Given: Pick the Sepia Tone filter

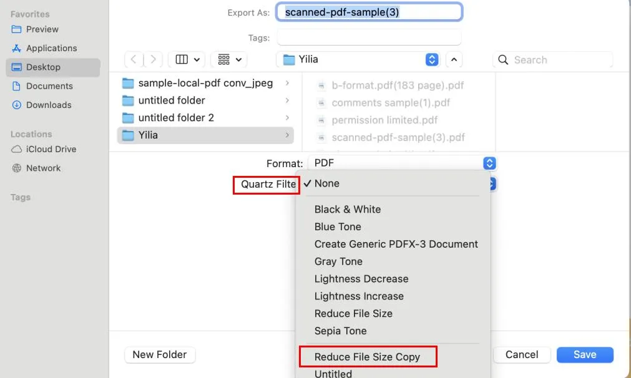Looking at the screenshot, I should coord(340,331).
